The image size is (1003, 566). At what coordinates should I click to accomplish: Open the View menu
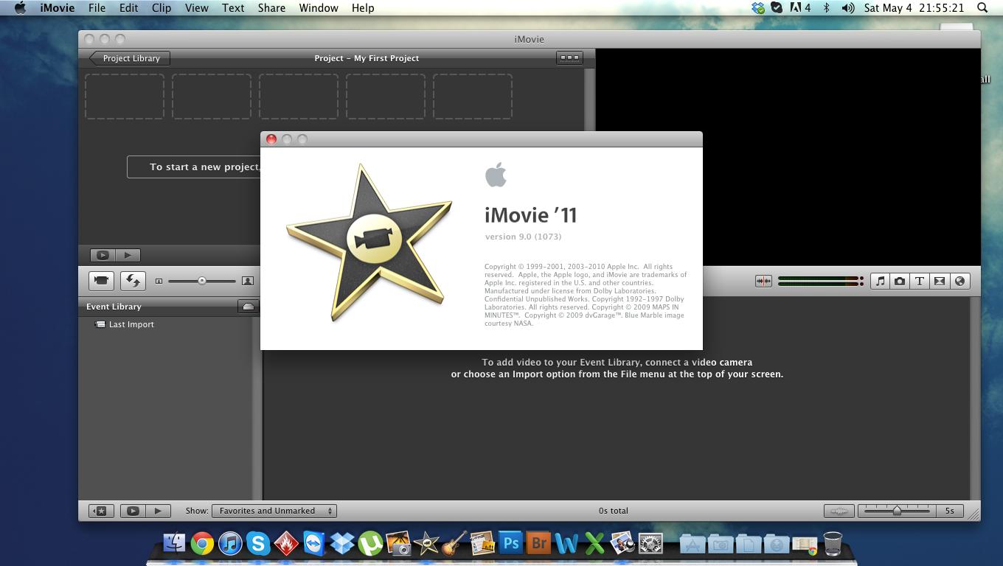tap(196, 8)
